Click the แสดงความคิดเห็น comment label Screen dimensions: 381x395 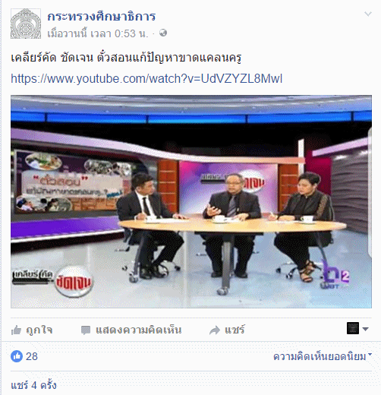click(x=138, y=330)
